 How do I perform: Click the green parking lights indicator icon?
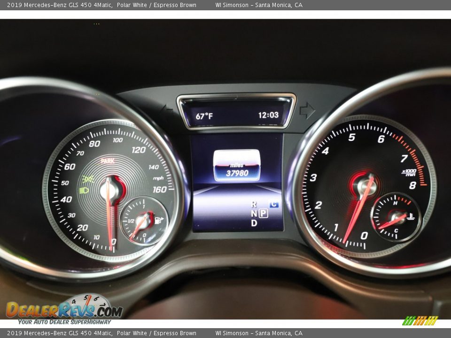point(88,179)
